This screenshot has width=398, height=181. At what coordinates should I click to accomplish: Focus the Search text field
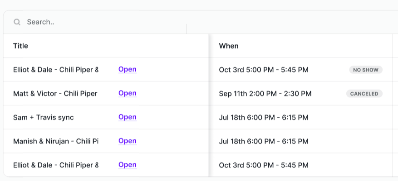pos(107,22)
